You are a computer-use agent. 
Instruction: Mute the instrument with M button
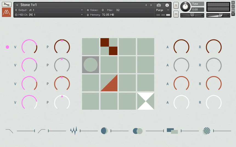click(x=176, y=14)
